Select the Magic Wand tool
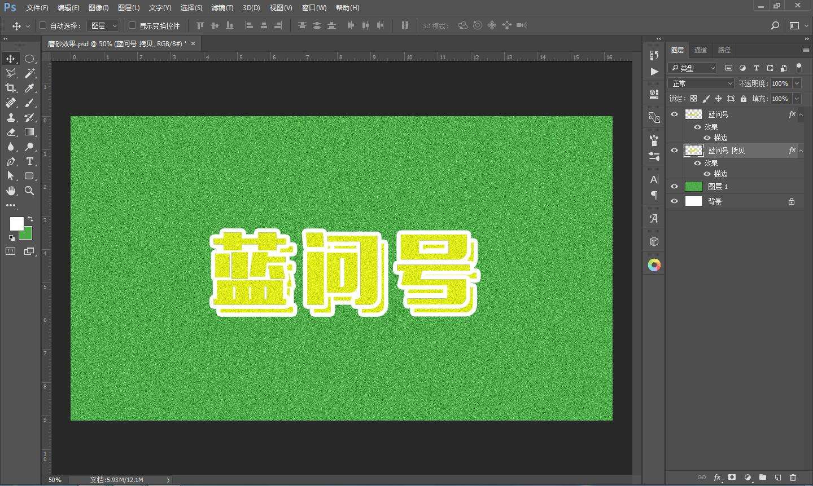Screen dimensions: 813x486 pyautogui.click(x=29, y=73)
